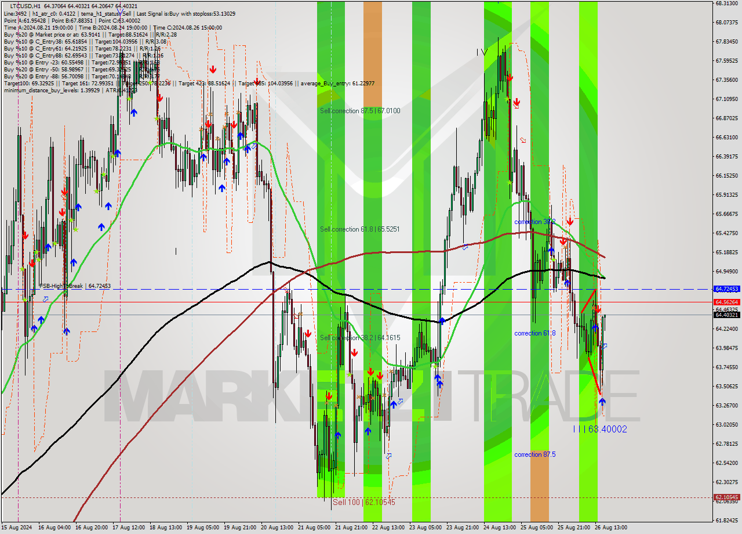Click the '23 Aug 05:00' time axis label
Screen dimensions: 742x534
[426, 528]
